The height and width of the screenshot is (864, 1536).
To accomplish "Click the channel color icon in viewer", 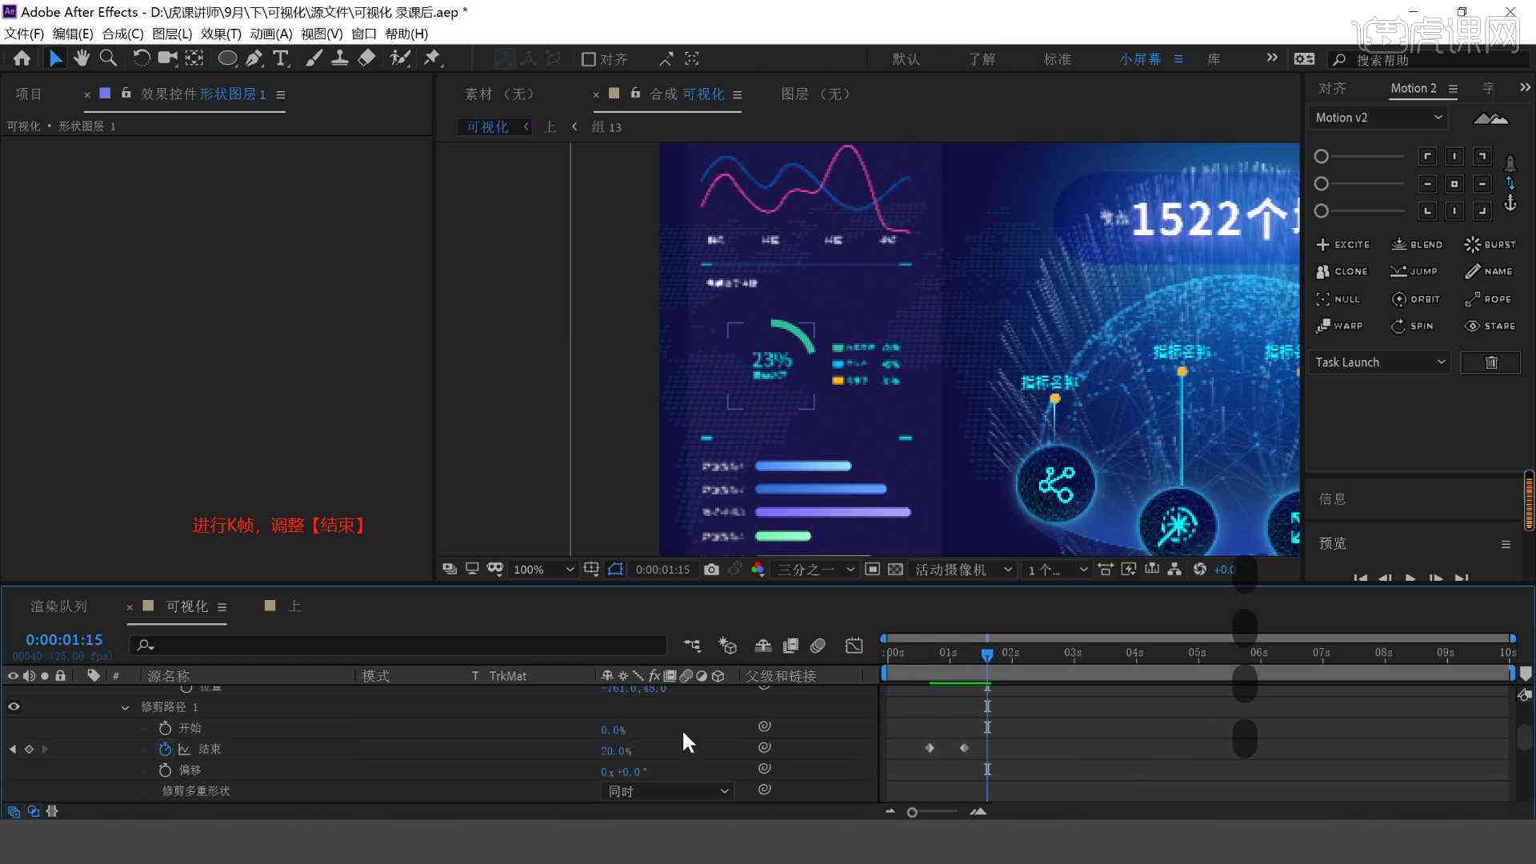I will click(758, 570).
